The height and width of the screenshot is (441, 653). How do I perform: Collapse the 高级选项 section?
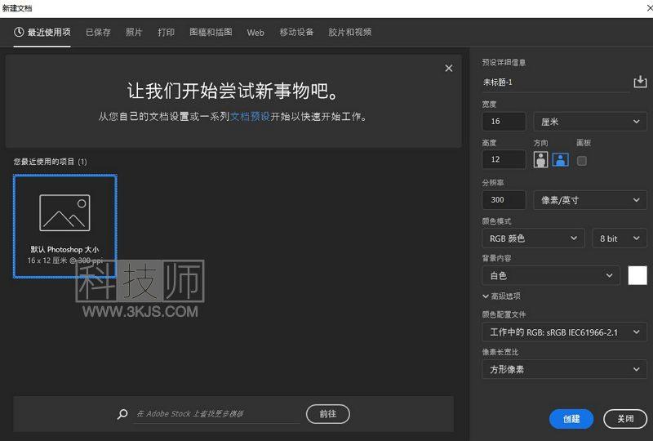[501, 296]
